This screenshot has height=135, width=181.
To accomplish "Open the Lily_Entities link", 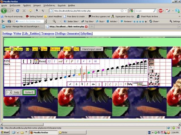I will click(x=31, y=33).
